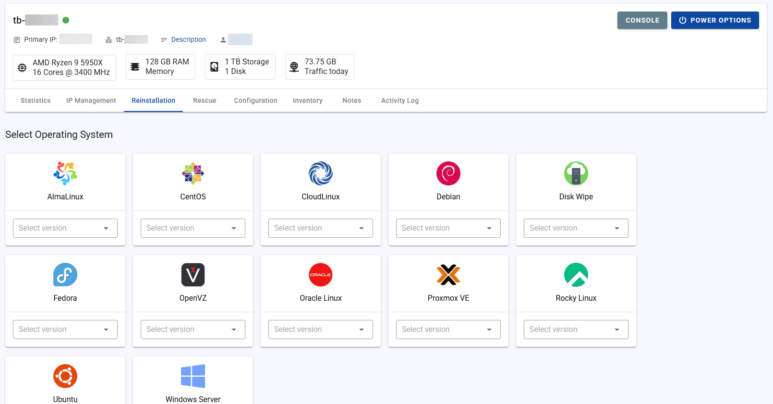Open Debian version dropdown
The height and width of the screenshot is (404, 773).
pyautogui.click(x=448, y=228)
